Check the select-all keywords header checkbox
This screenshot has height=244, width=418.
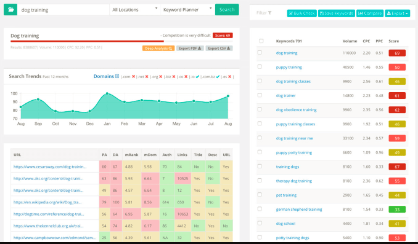(261, 41)
